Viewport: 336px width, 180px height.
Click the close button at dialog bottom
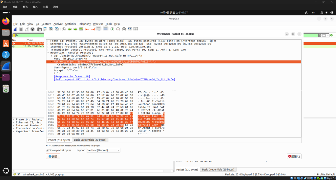(294, 156)
